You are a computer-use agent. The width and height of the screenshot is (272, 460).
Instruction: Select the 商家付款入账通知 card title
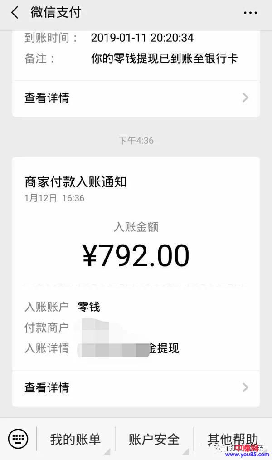coord(76,182)
